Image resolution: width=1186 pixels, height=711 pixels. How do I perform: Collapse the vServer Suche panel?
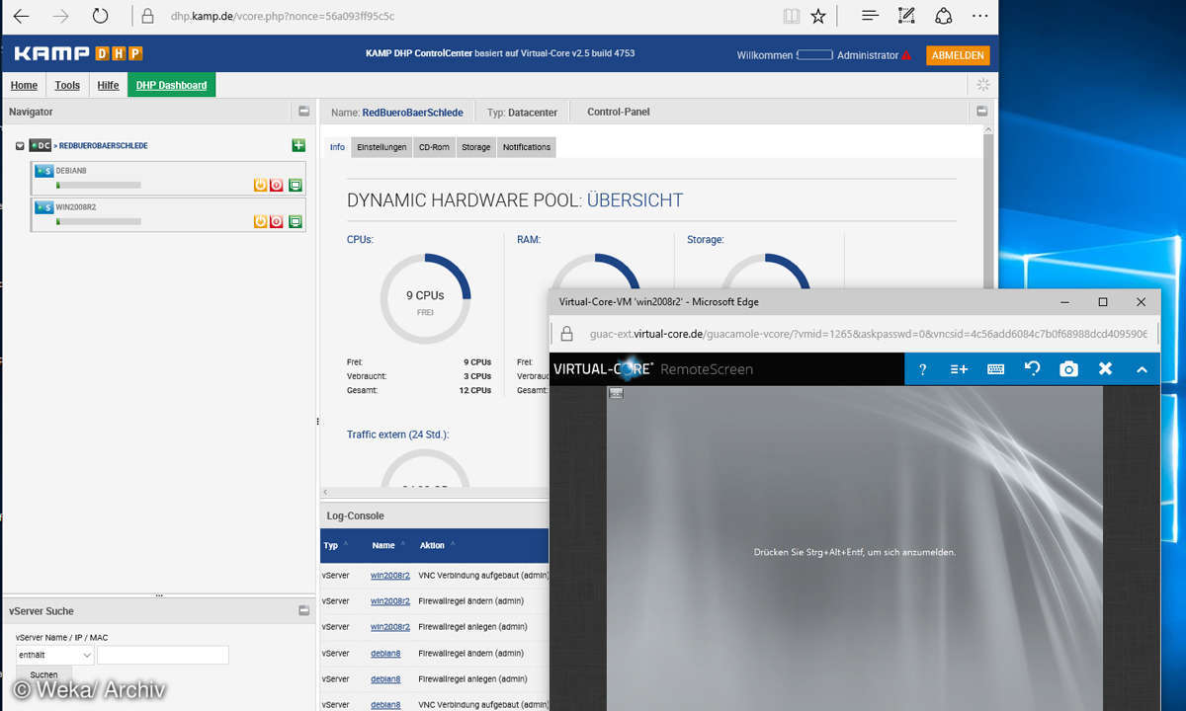304,611
